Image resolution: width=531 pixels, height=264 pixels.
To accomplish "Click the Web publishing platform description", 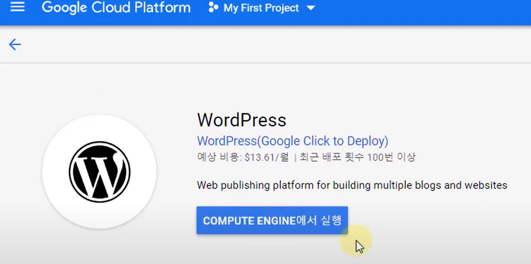I will tap(352, 185).
